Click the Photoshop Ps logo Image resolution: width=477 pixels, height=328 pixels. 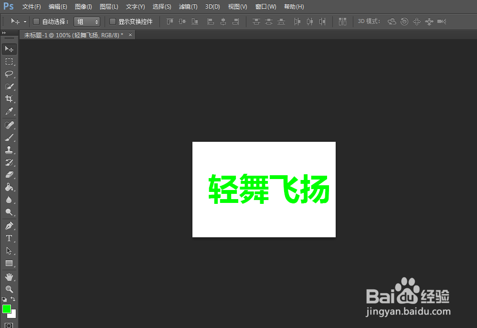9,6
